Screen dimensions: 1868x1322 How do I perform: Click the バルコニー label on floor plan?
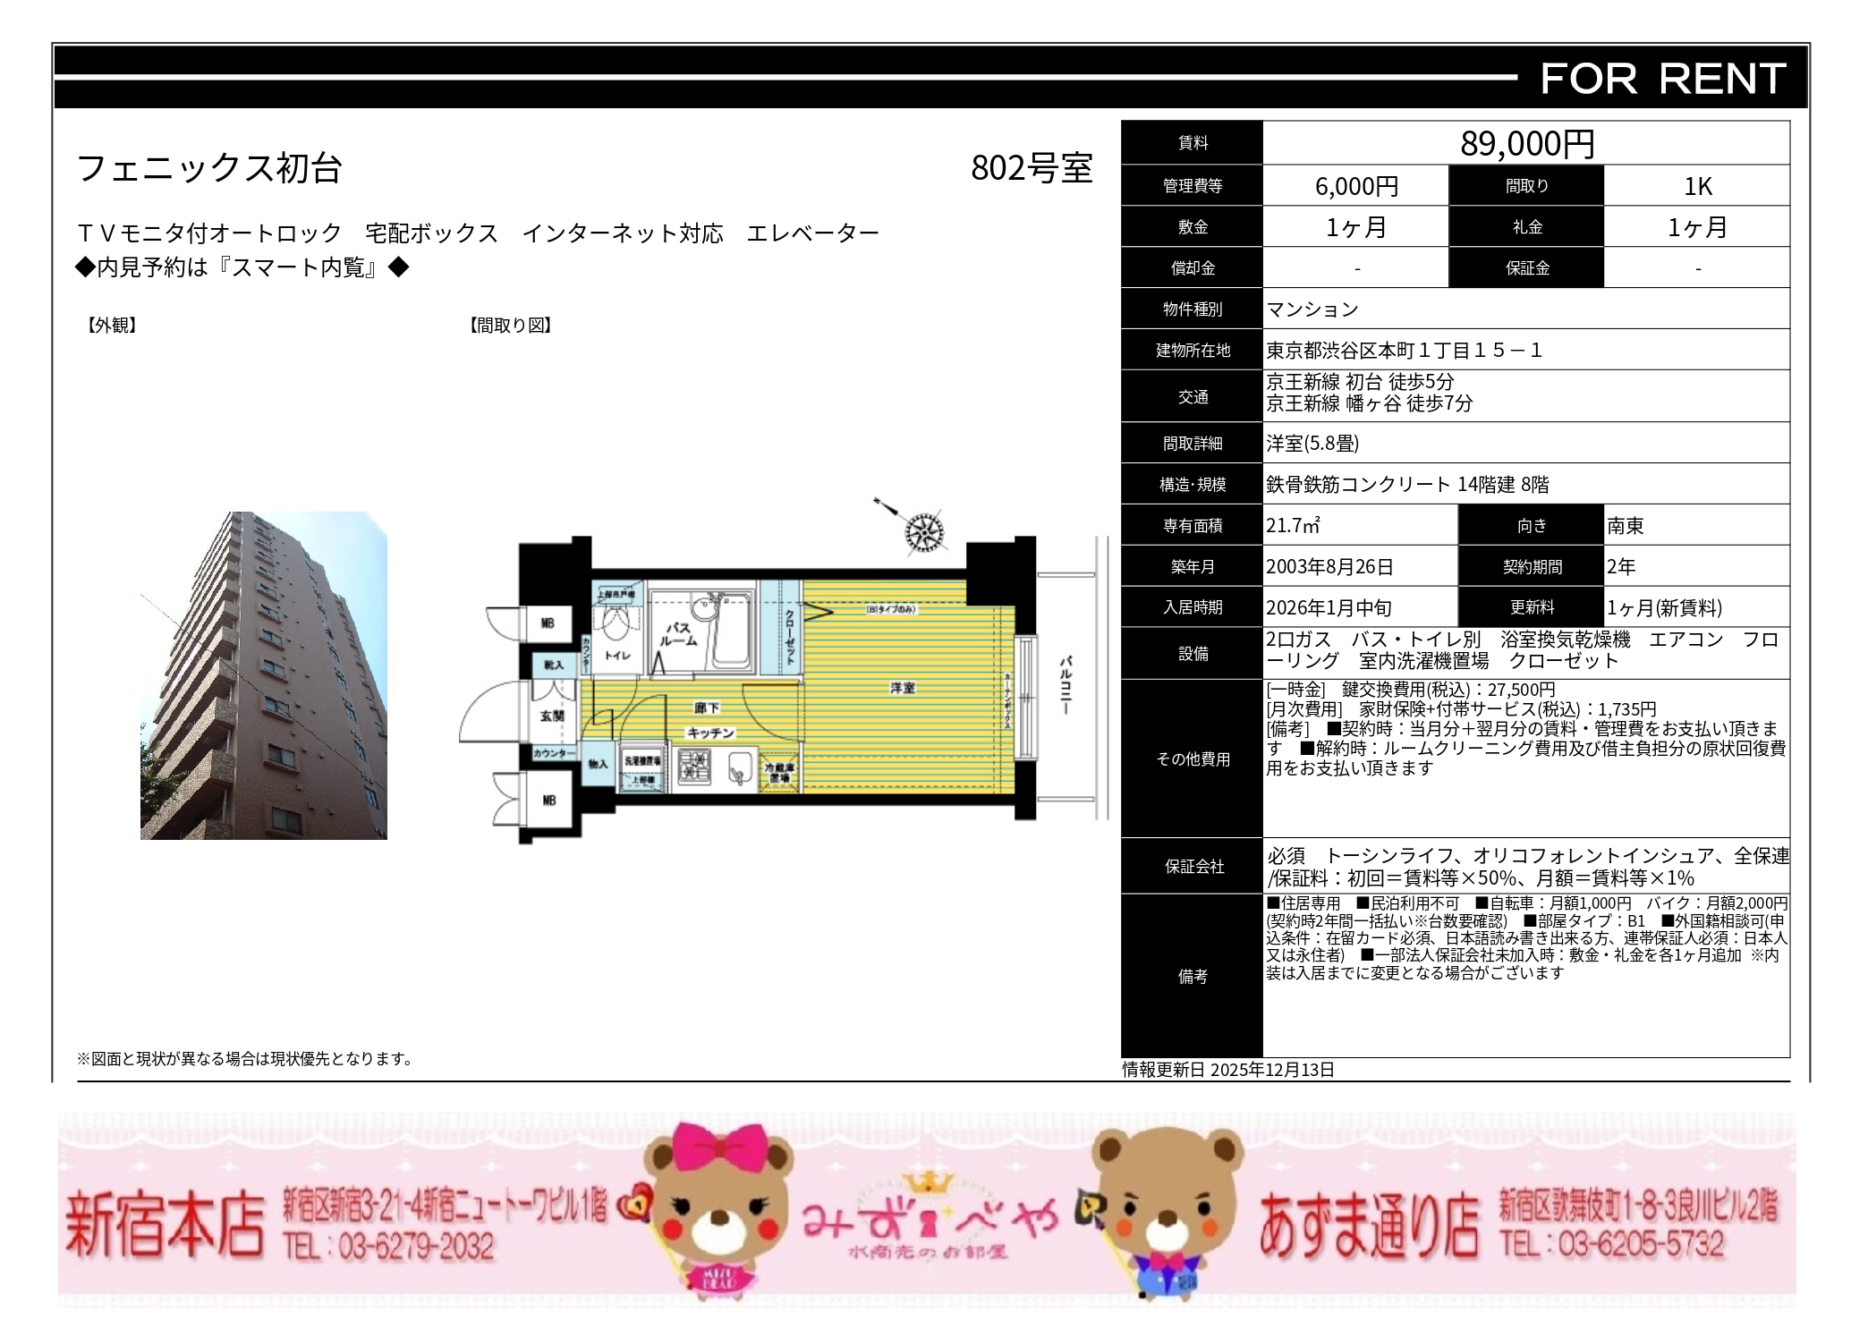click(x=1066, y=684)
